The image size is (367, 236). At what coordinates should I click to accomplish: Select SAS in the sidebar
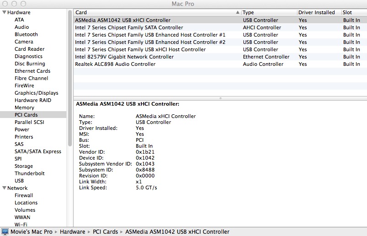(x=19, y=144)
